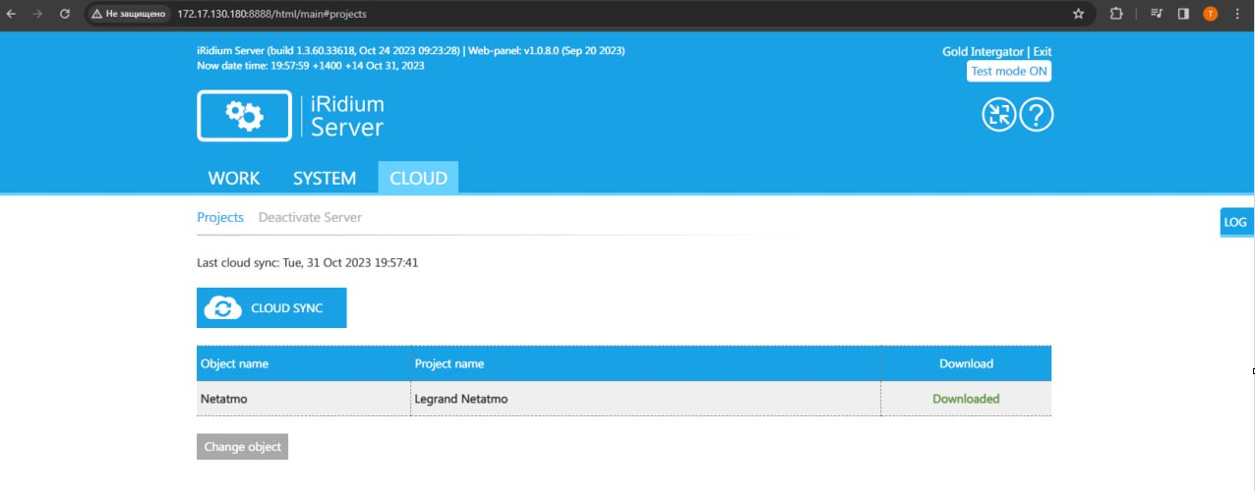Viewport: 1255px width, 491px height.
Task: Bookmark this page with star icon
Action: 1078,14
